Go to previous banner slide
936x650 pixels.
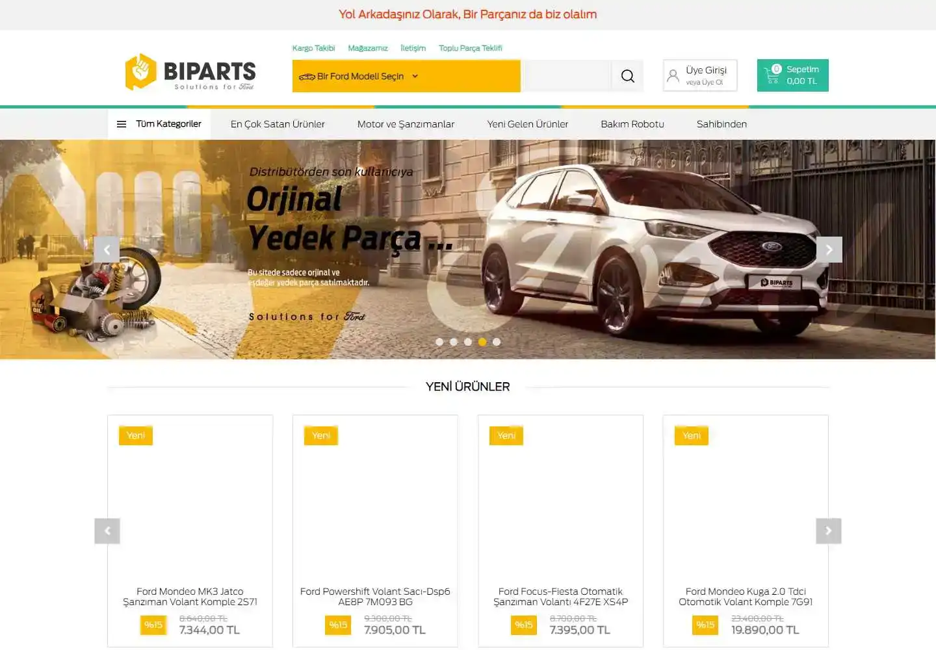(x=107, y=250)
